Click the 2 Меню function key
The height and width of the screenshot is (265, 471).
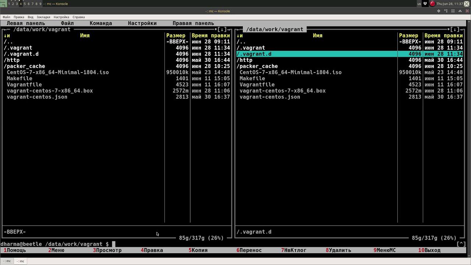56,250
